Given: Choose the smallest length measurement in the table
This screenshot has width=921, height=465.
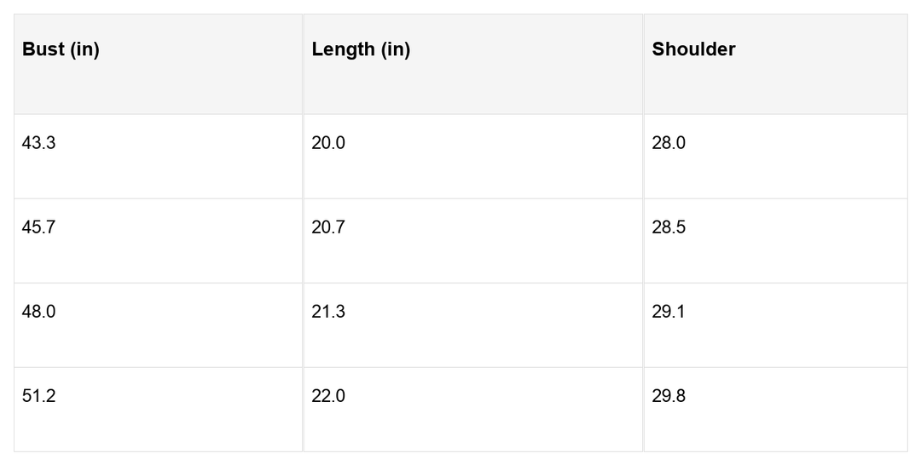Looking at the screenshot, I should pyautogui.click(x=328, y=143).
